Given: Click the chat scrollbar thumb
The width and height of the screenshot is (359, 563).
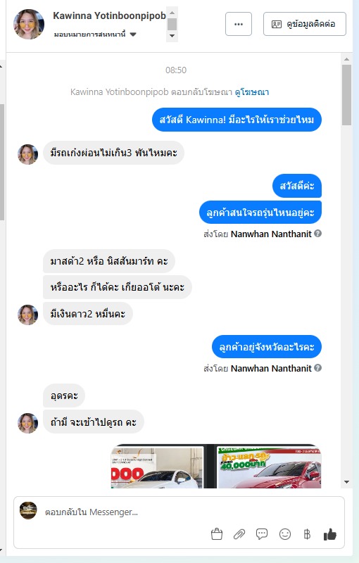Looking at the screenshot, I should [346, 95].
